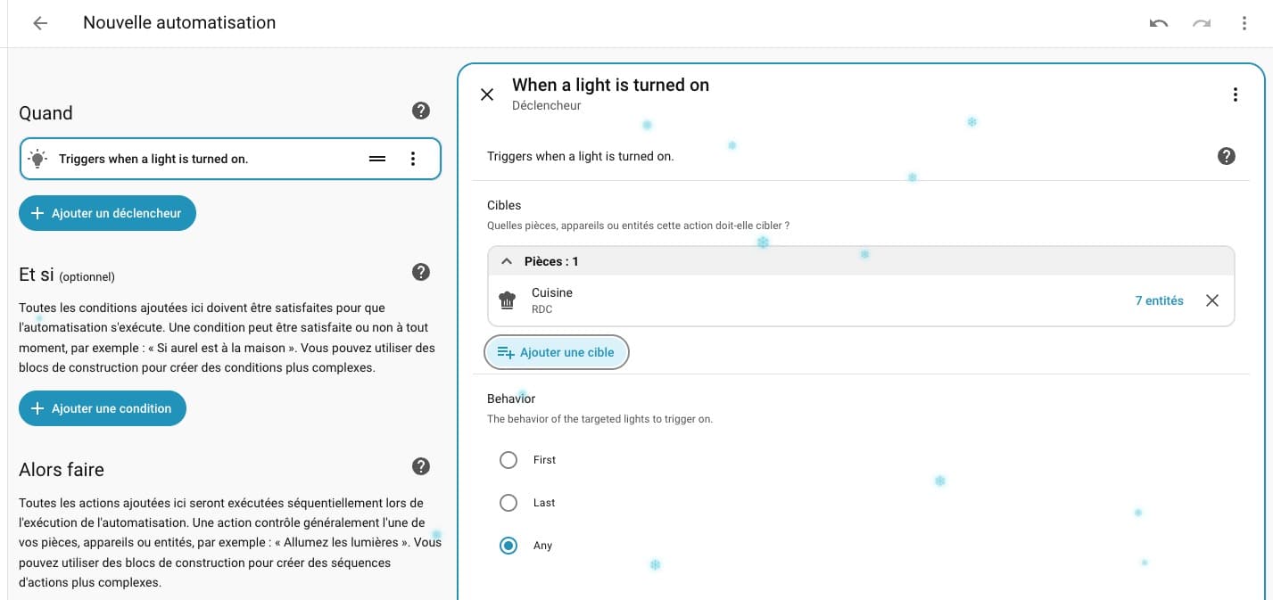The width and height of the screenshot is (1273, 600).
Task: Open the light trigger row's three-dot menu
Action: [412, 159]
